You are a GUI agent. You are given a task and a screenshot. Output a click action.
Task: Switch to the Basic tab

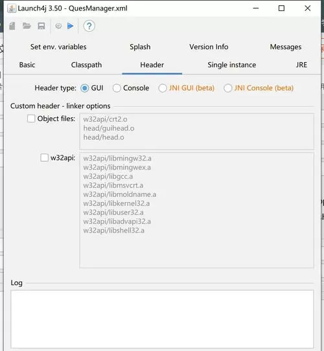27,65
